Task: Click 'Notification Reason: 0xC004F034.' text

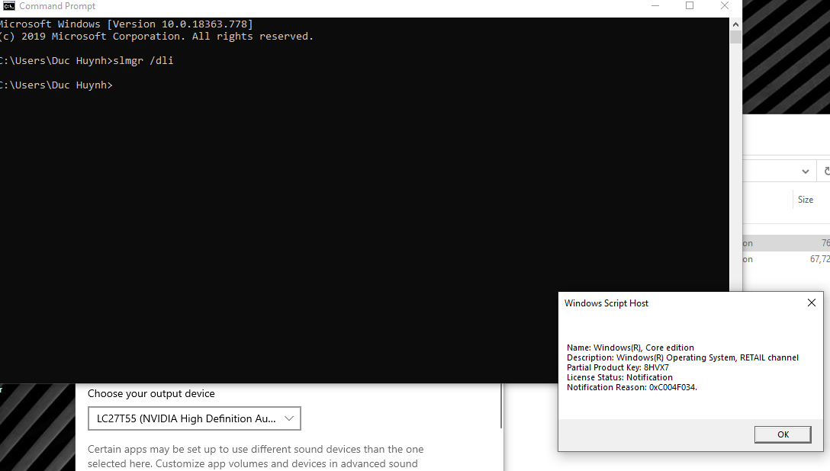Action: [x=632, y=387]
